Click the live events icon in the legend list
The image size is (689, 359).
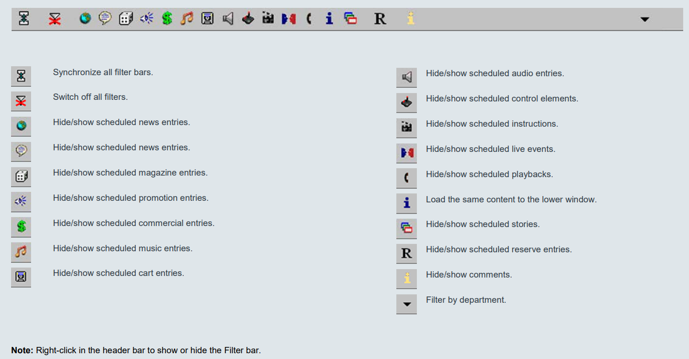click(x=406, y=153)
